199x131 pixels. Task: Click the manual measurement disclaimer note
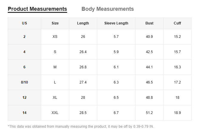coord(81,126)
